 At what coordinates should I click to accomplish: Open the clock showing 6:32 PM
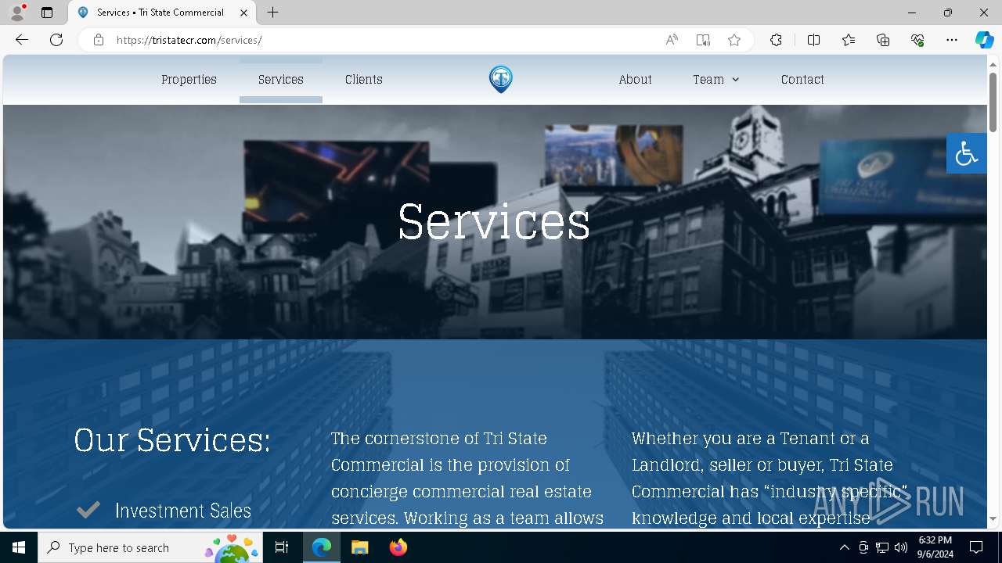pos(935,547)
